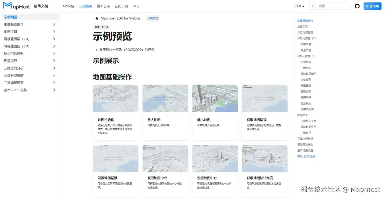Click the 申请使用 button

tap(372, 6)
